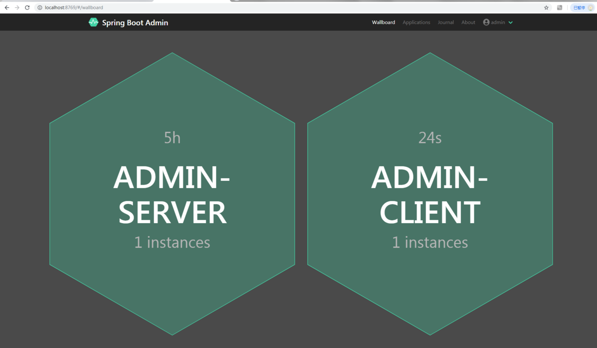Go to the Journal tab
The image size is (597, 348).
(x=445, y=23)
